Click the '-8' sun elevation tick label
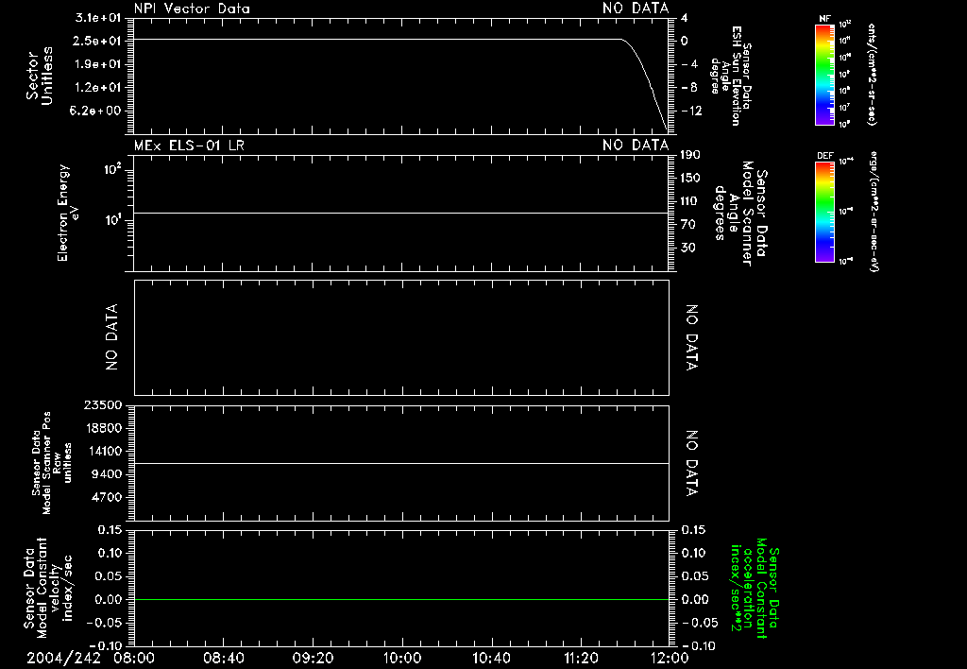 pyautogui.click(x=689, y=88)
